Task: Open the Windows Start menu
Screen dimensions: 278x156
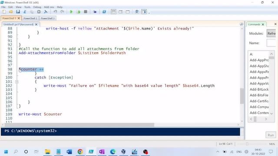Action: 6,152
